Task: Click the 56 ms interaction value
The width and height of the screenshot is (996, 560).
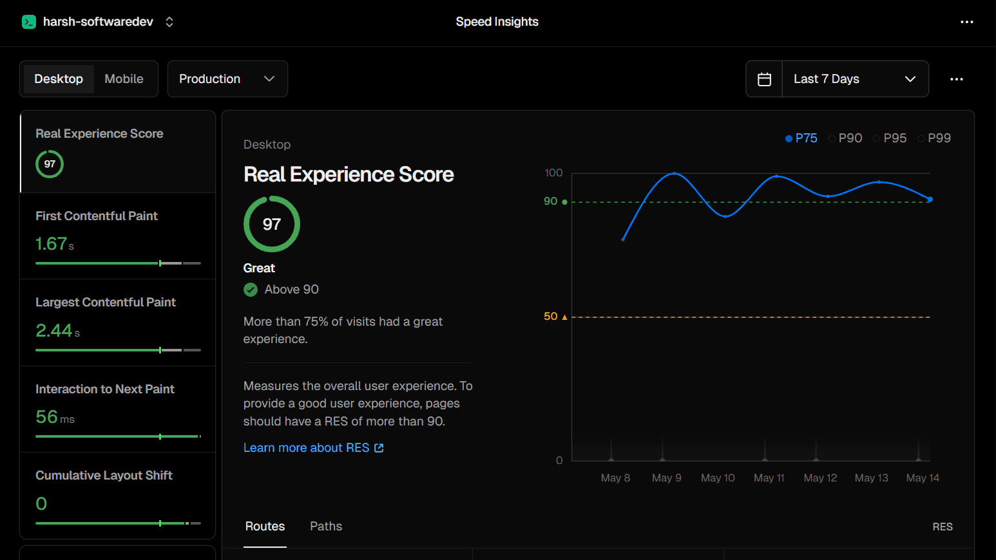Action: pyautogui.click(x=55, y=417)
